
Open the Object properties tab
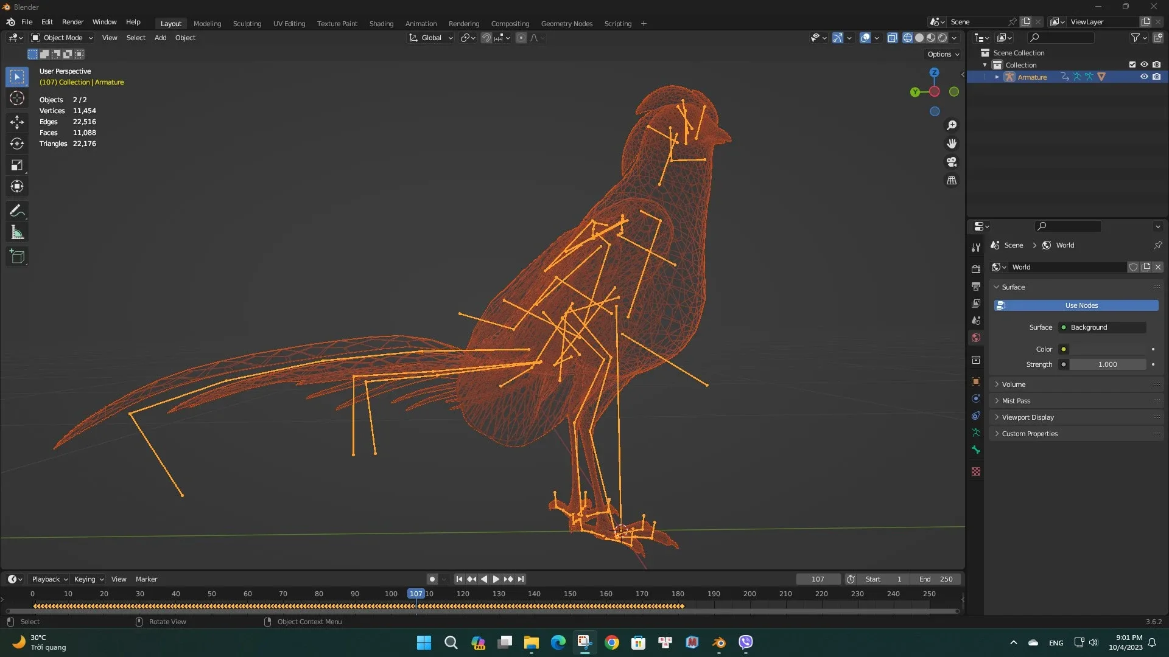tap(976, 381)
